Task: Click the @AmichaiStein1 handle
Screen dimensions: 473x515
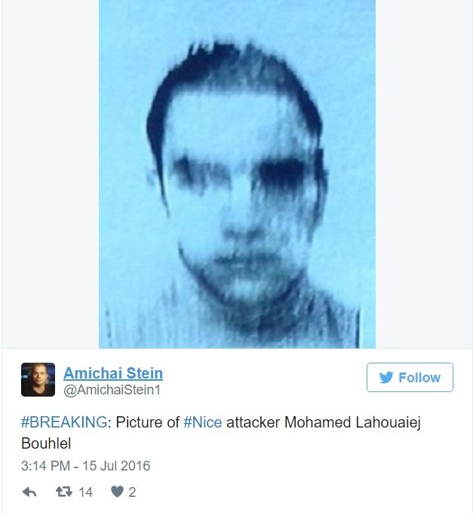Action: click(x=112, y=390)
